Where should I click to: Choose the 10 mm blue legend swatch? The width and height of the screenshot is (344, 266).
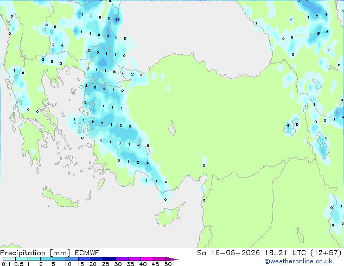(72, 259)
